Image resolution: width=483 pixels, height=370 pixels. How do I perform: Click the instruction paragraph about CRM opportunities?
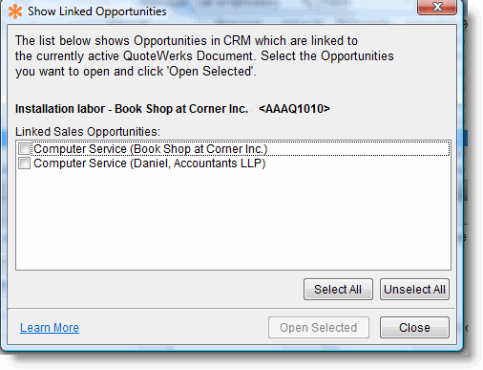pos(204,56)
